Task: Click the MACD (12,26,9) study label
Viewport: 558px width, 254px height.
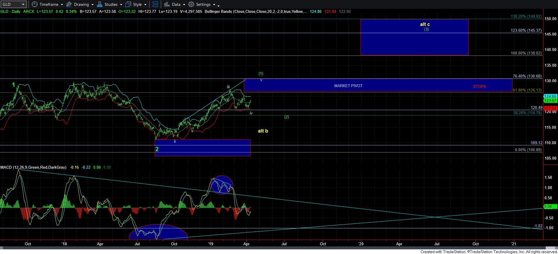Action: coord(33,167)
